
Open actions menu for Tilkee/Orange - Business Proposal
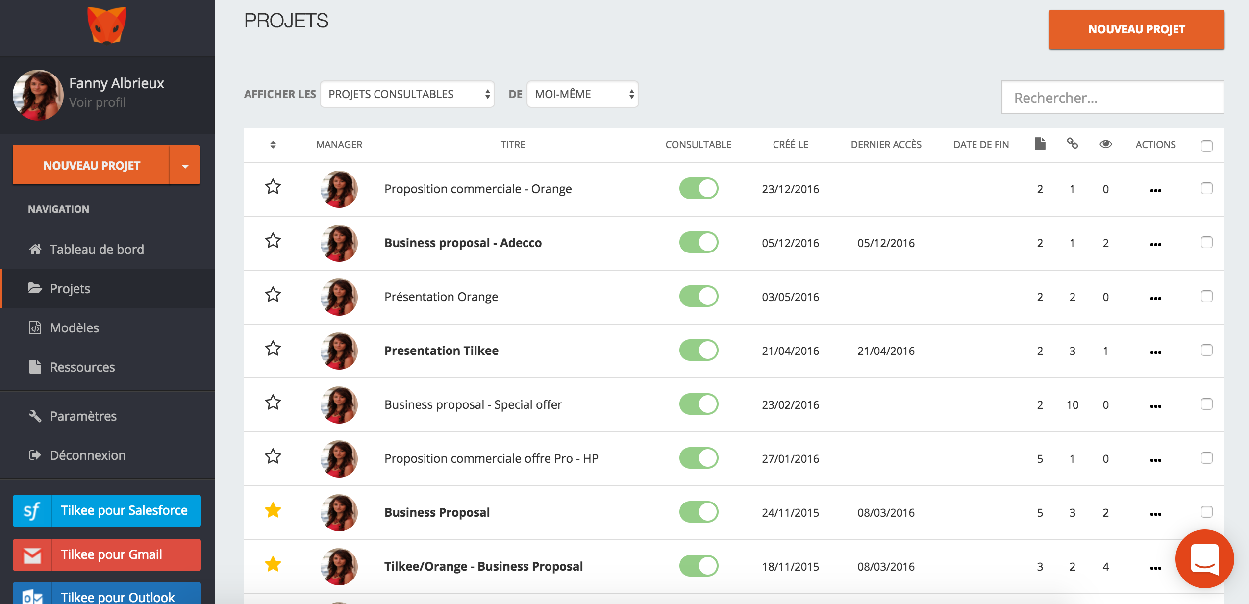point(1156,568)
